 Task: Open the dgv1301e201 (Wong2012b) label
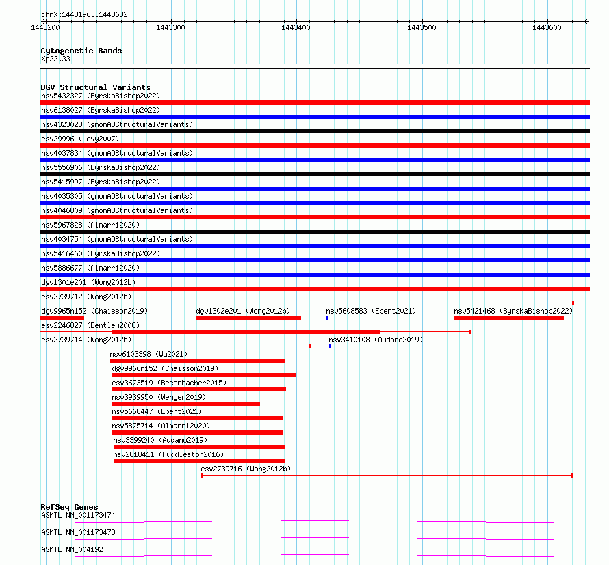[x=88, y=282]
